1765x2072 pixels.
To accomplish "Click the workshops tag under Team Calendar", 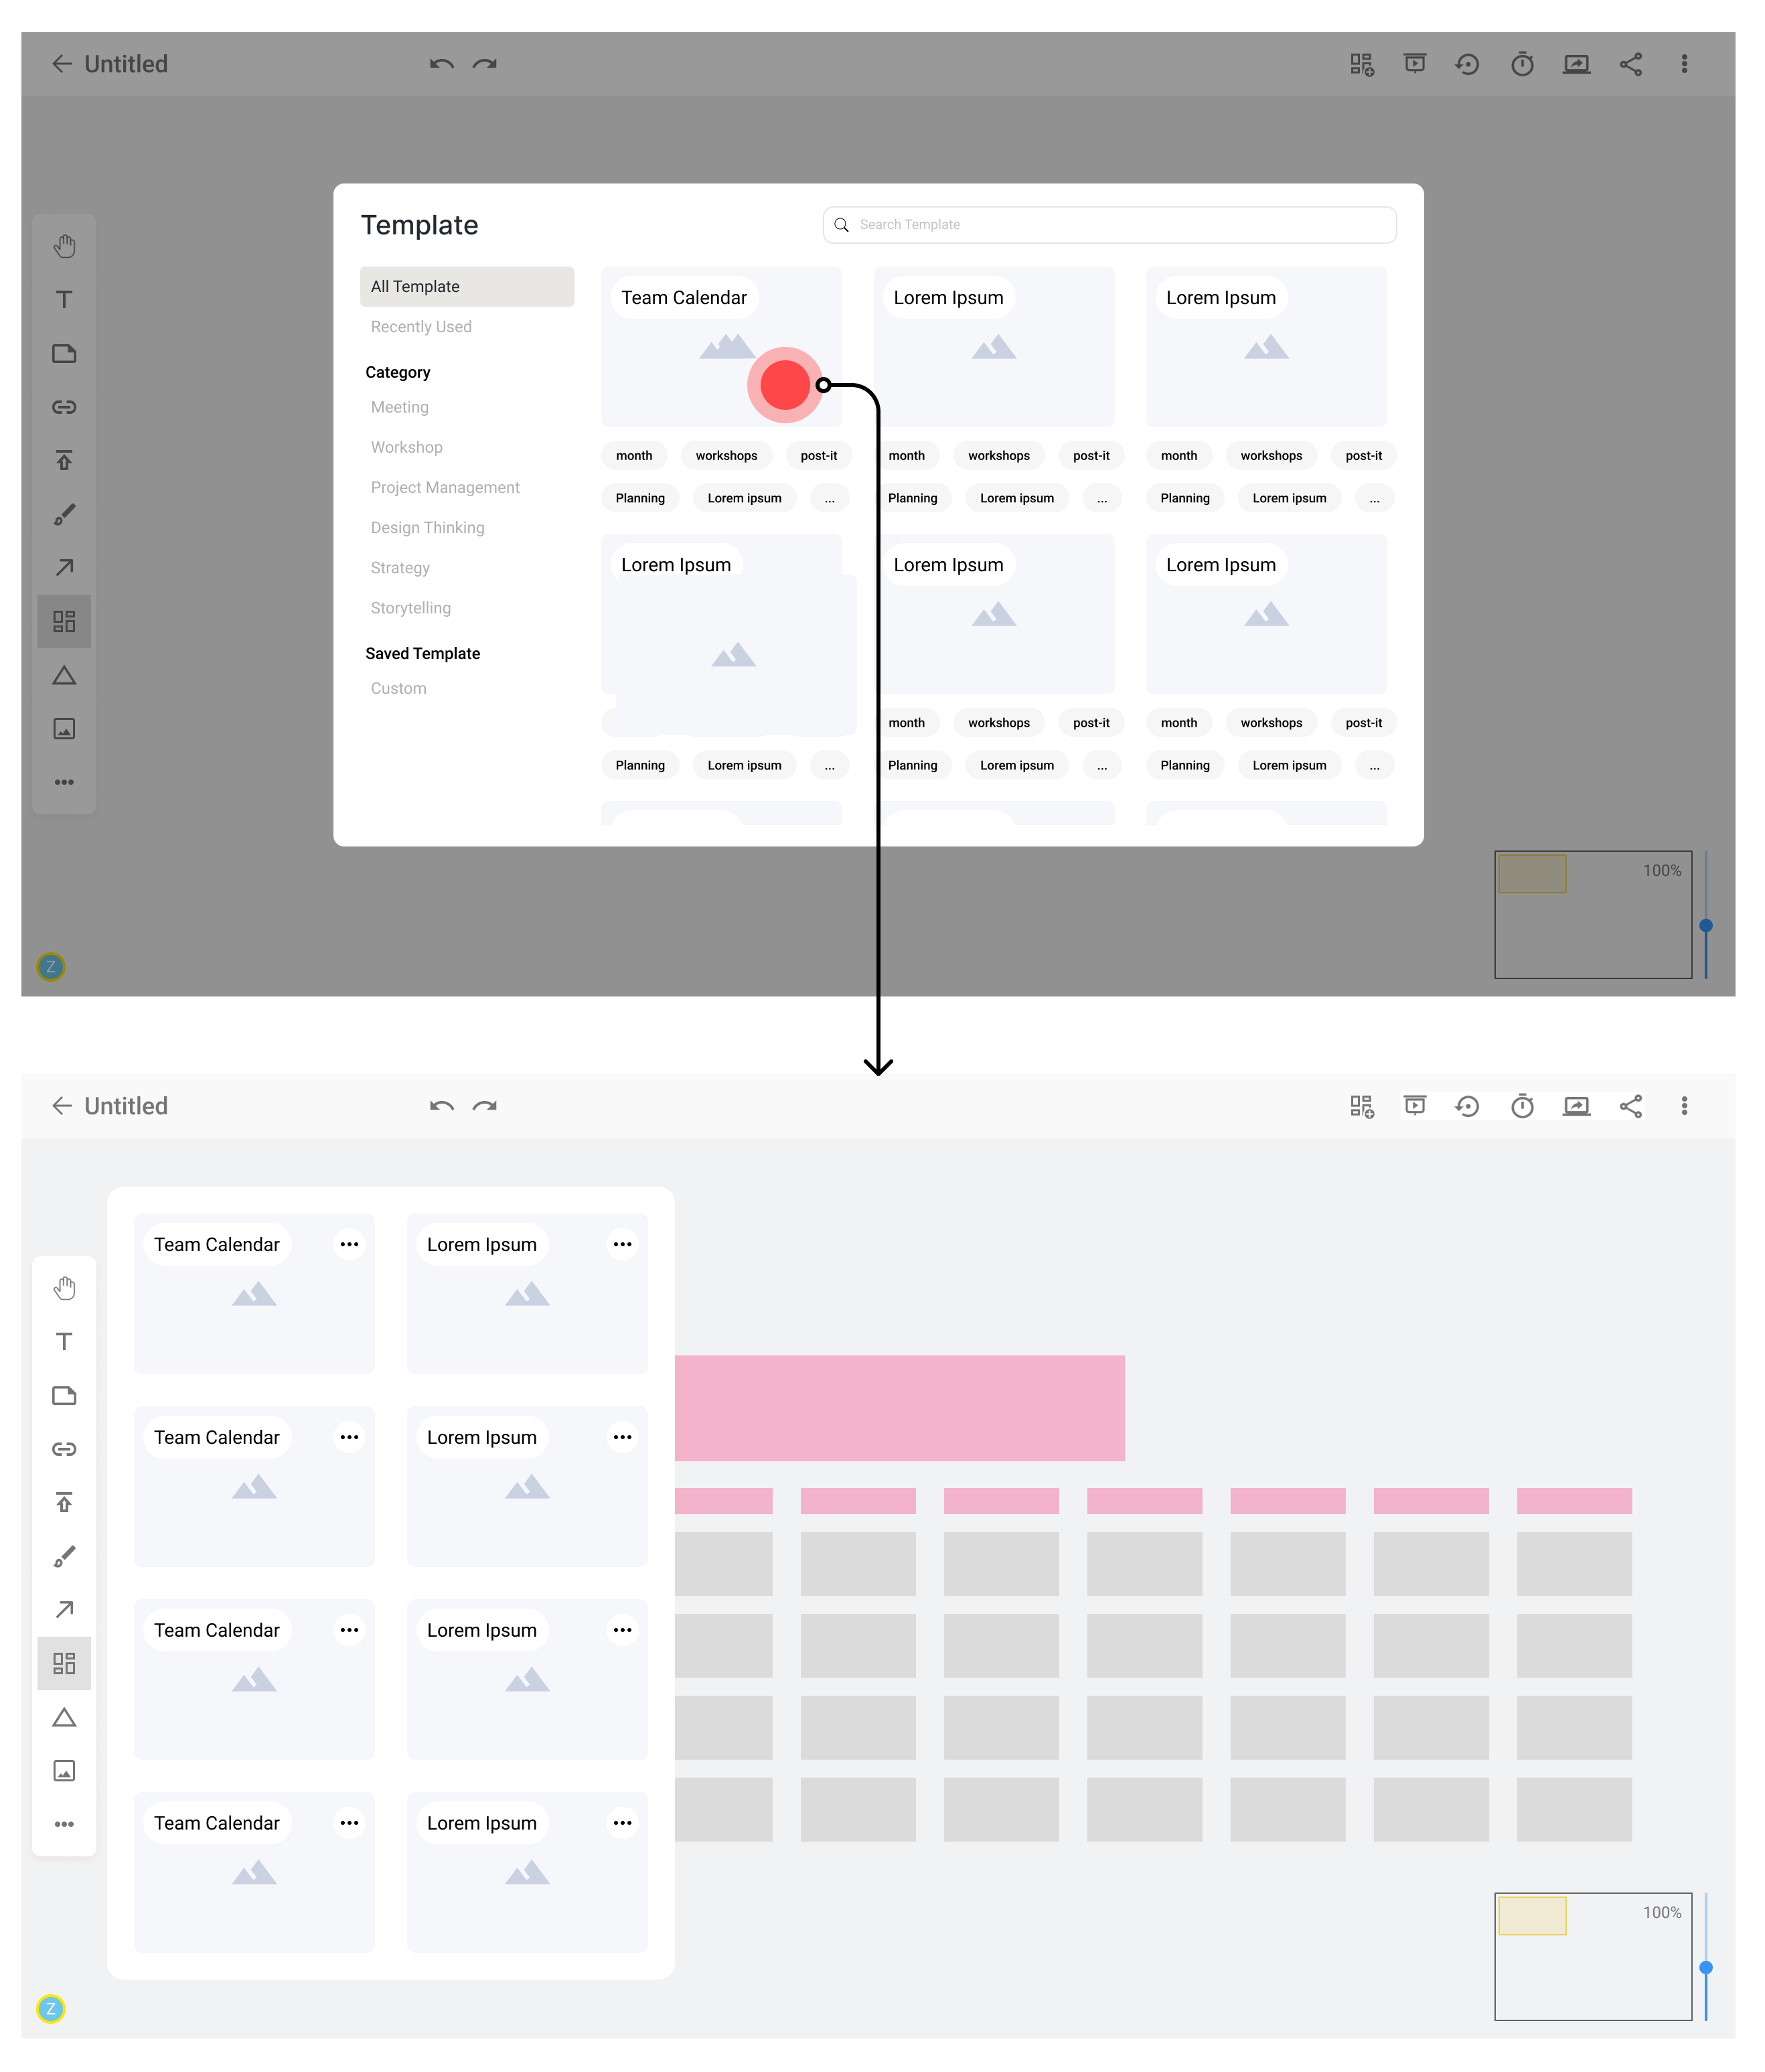I will click(x=726, y=456).
